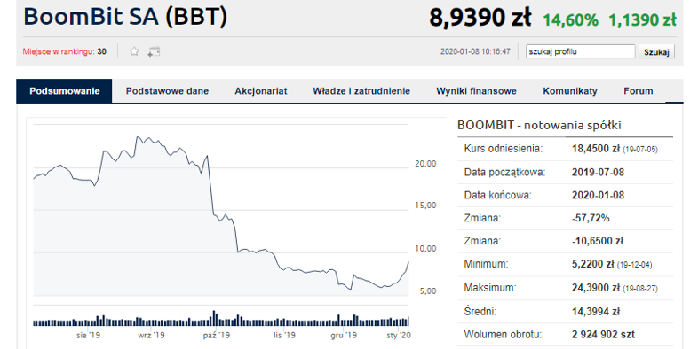Screen dimensions: 698x349
Task: Go to the Komunikaty tab
Action: (570, 91)
